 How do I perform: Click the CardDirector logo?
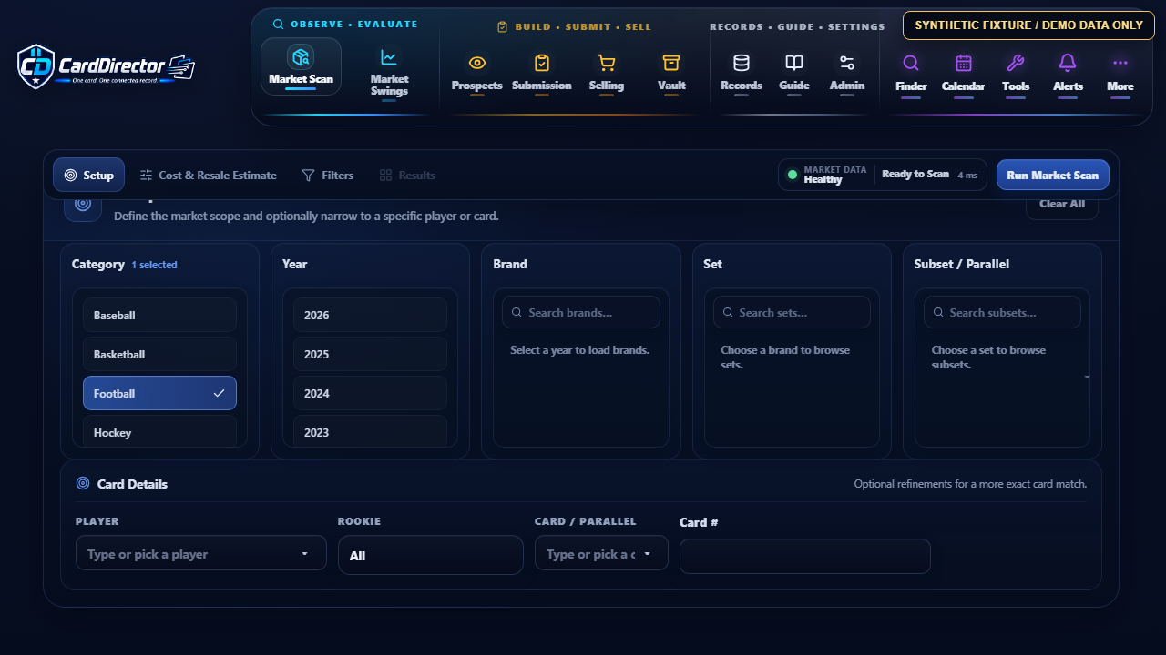[107, 66]
